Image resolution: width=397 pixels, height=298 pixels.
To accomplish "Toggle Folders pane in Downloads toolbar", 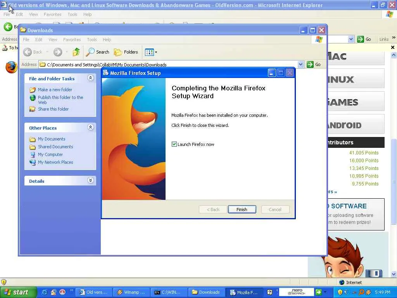I will [x=126, y=52].
